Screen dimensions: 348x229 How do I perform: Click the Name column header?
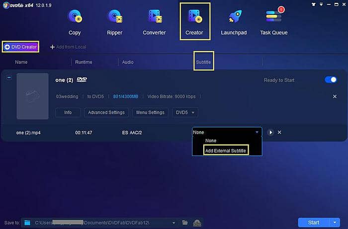[21, 62]
